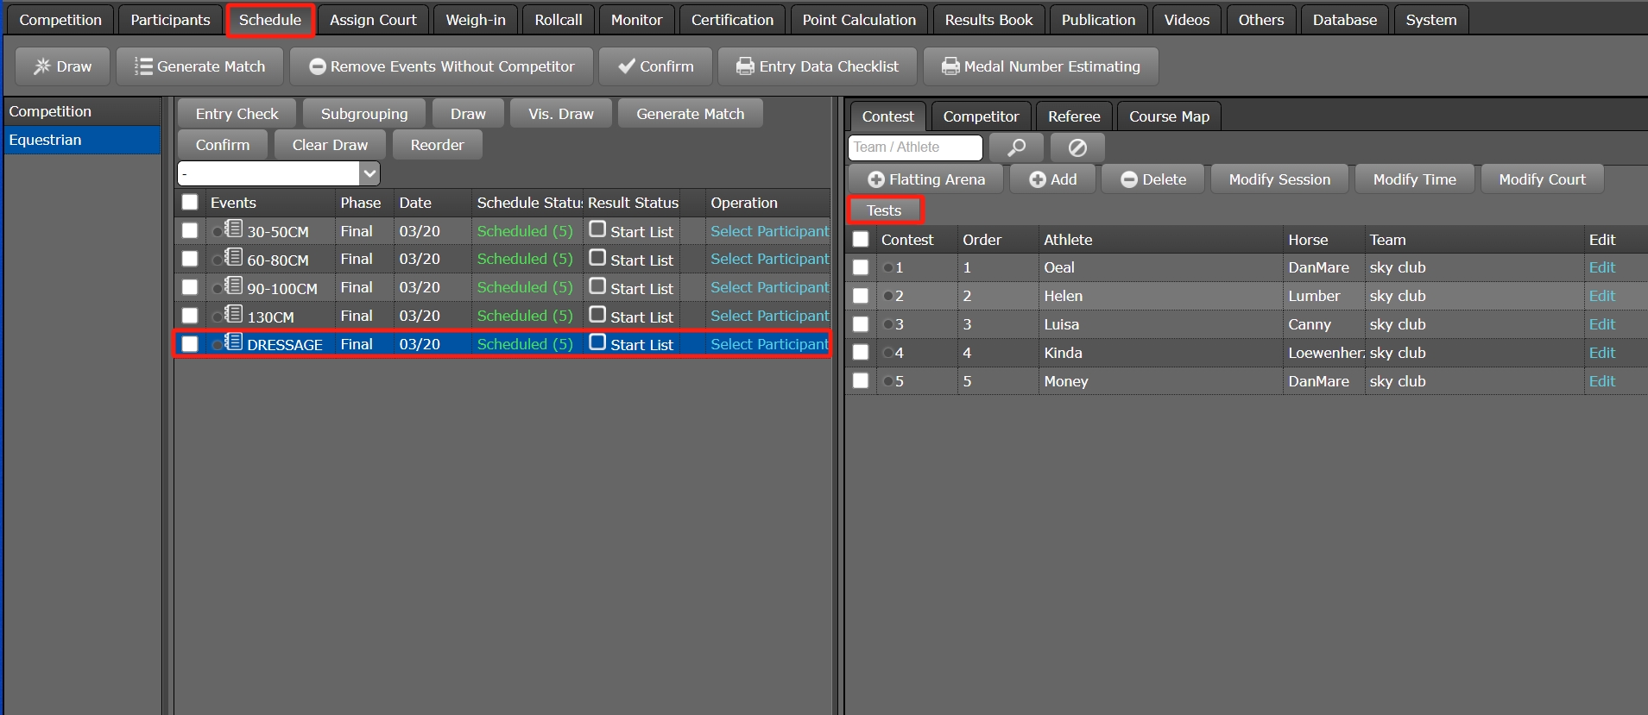The image size is (1648, 715).
Task: Check the box for athlete Helen row
Action: point(861,296)
